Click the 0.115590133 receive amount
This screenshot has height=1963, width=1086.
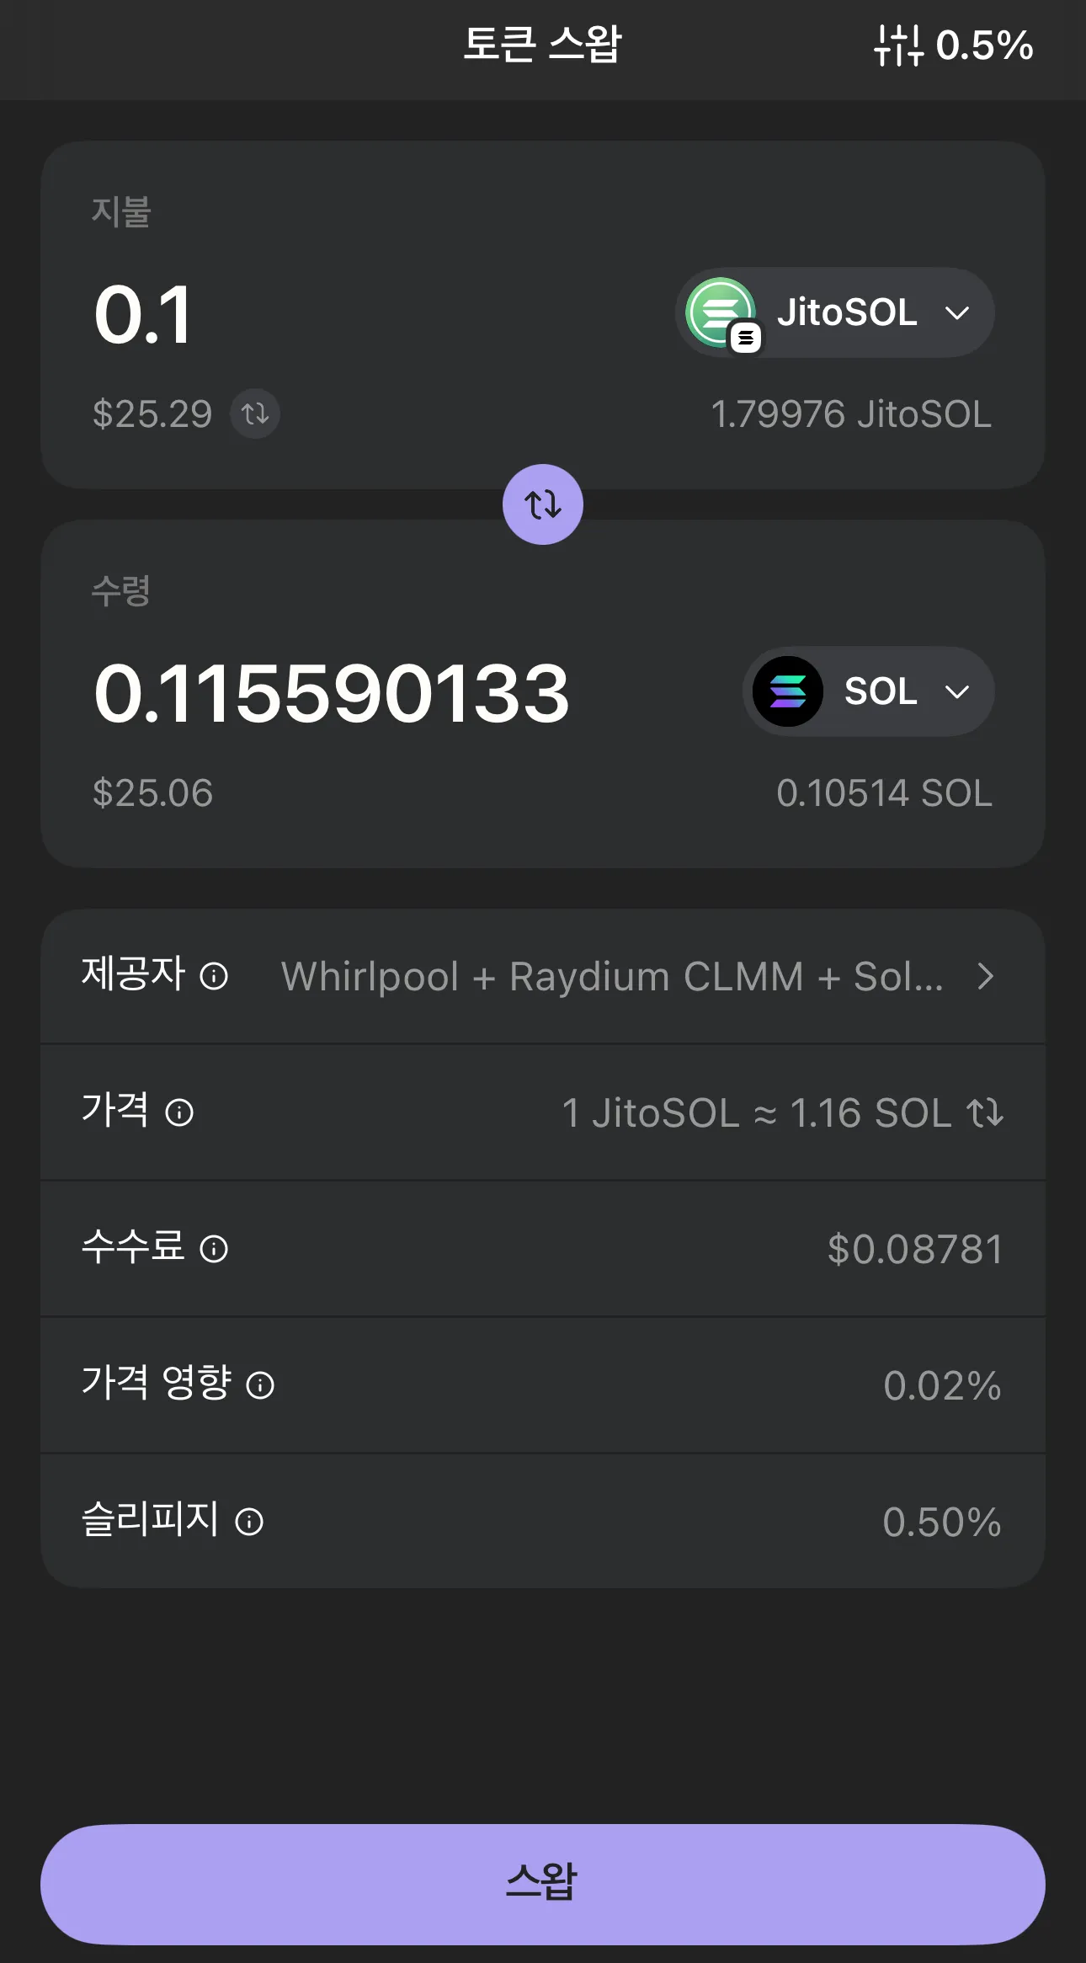[332, 694]
